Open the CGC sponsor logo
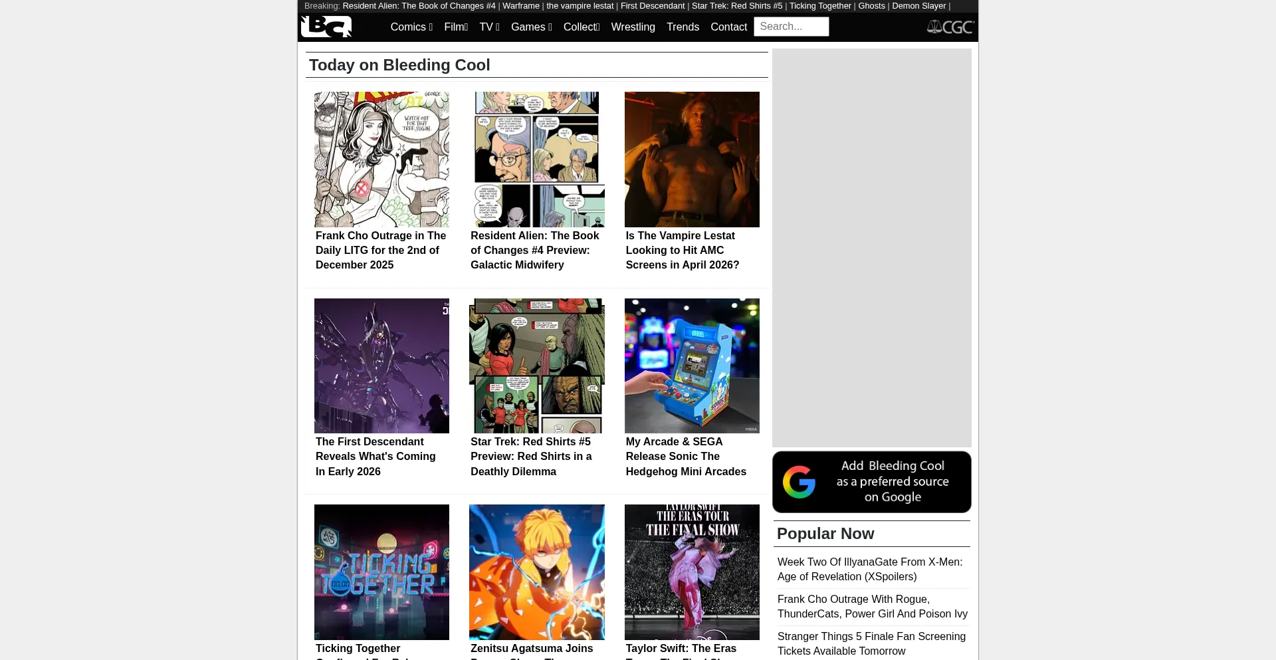The image size is (1276, 660). pos(950,27)
